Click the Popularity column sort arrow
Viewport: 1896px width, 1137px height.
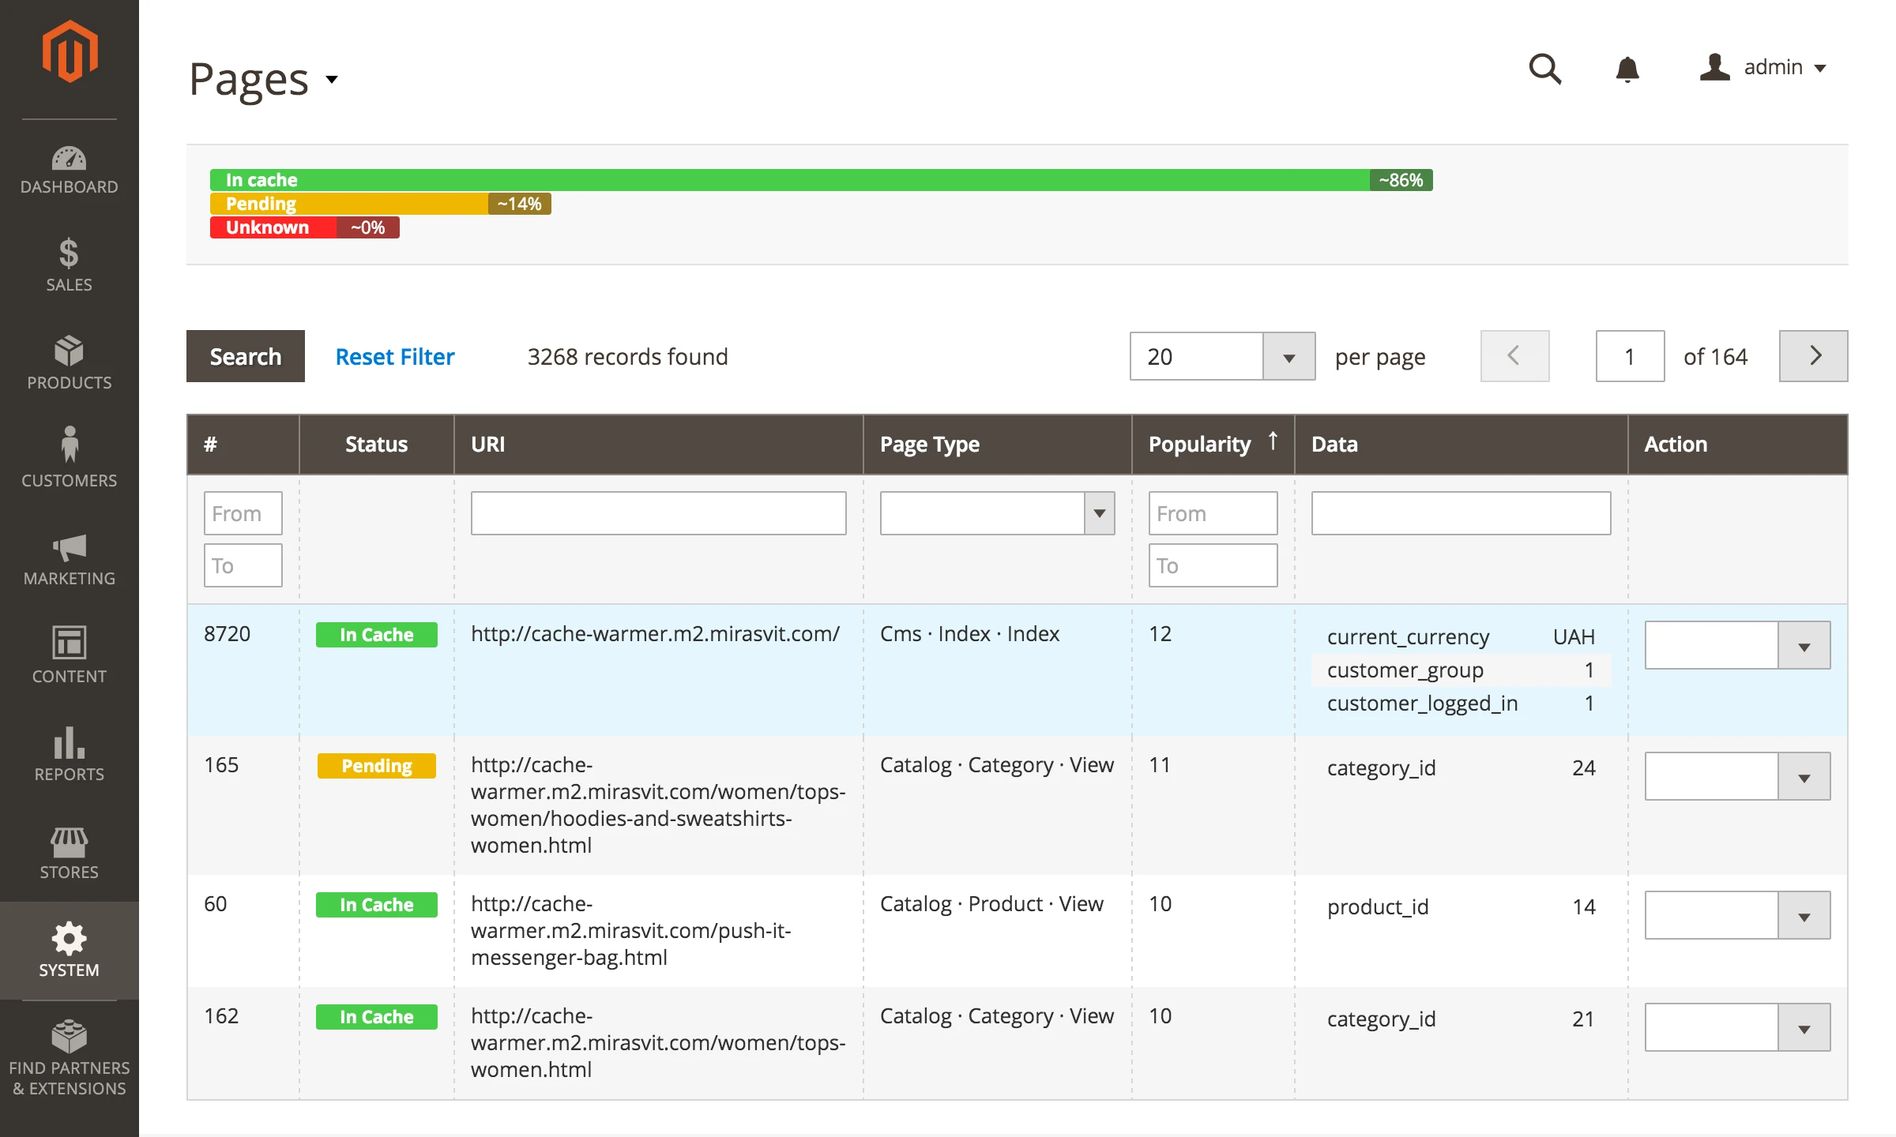click(x=1273, y=442)
